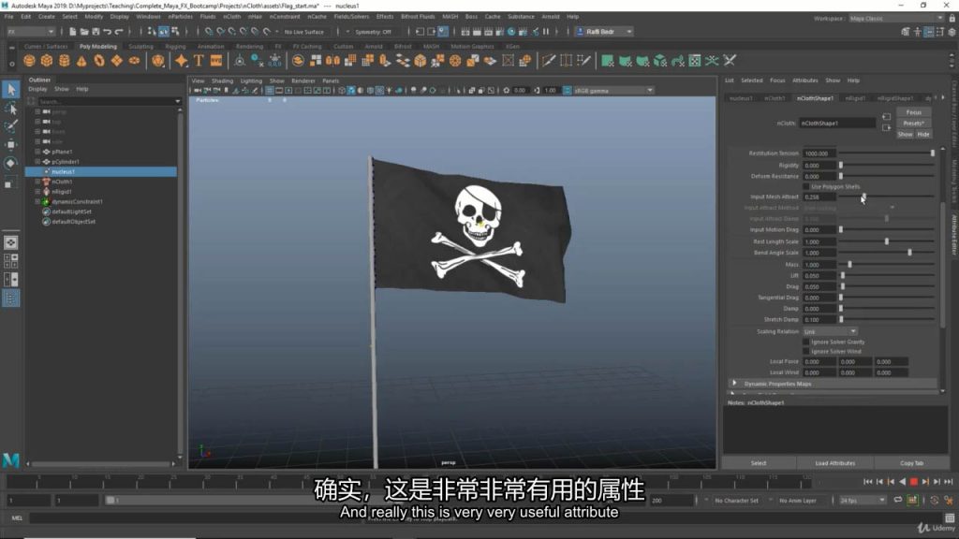Screen dimensions: 959x539
Task: Activate the Move tool in toolbox
Action: [11, 145]
